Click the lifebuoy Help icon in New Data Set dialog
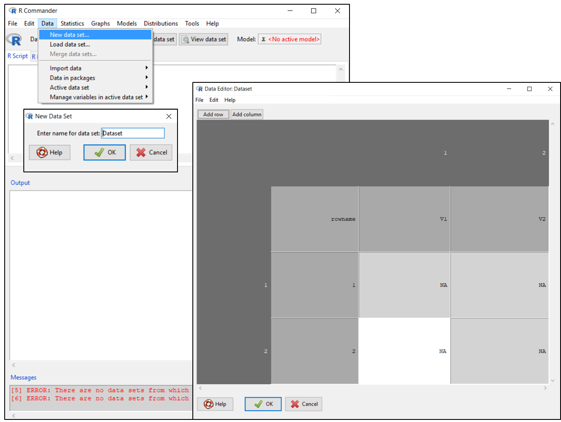The image size is (561, 422). click(x=42, y=152)
